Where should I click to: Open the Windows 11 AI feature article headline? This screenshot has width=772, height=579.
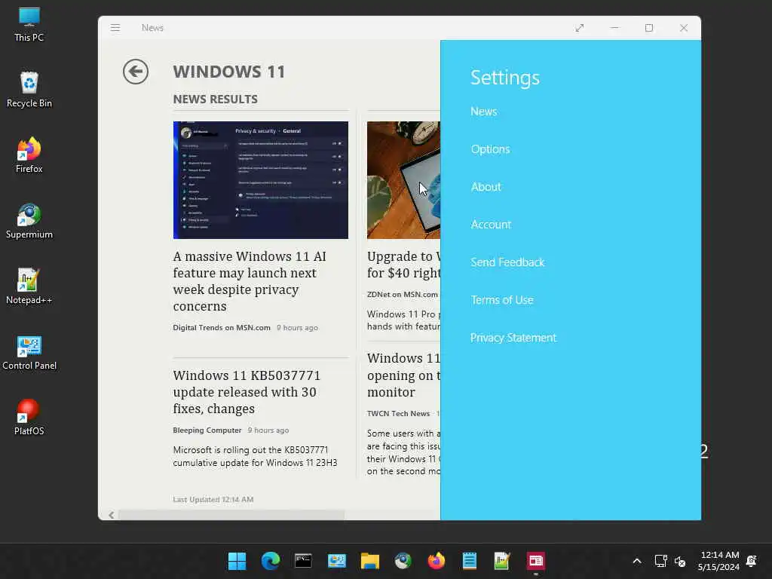250,281
